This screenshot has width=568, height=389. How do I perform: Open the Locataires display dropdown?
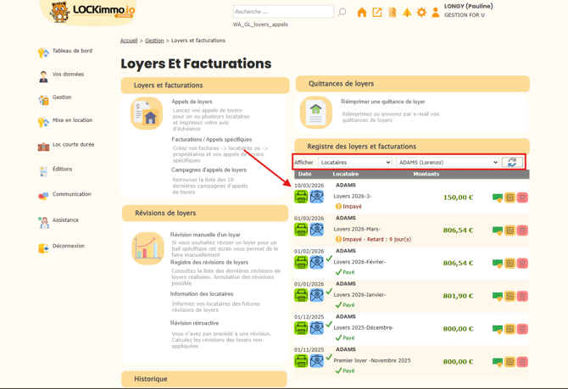pos(355,163)
